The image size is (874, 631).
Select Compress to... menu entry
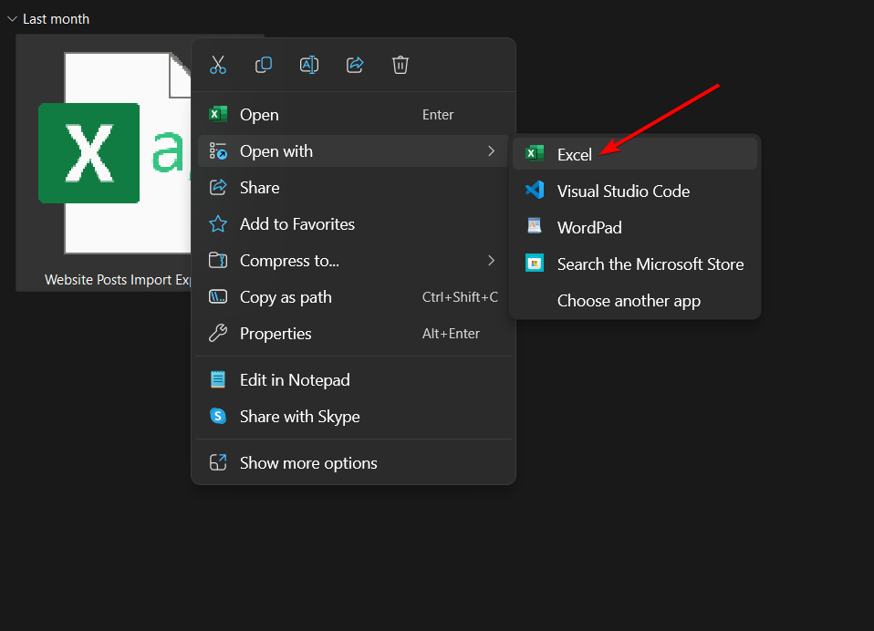[x=353, y=261]
